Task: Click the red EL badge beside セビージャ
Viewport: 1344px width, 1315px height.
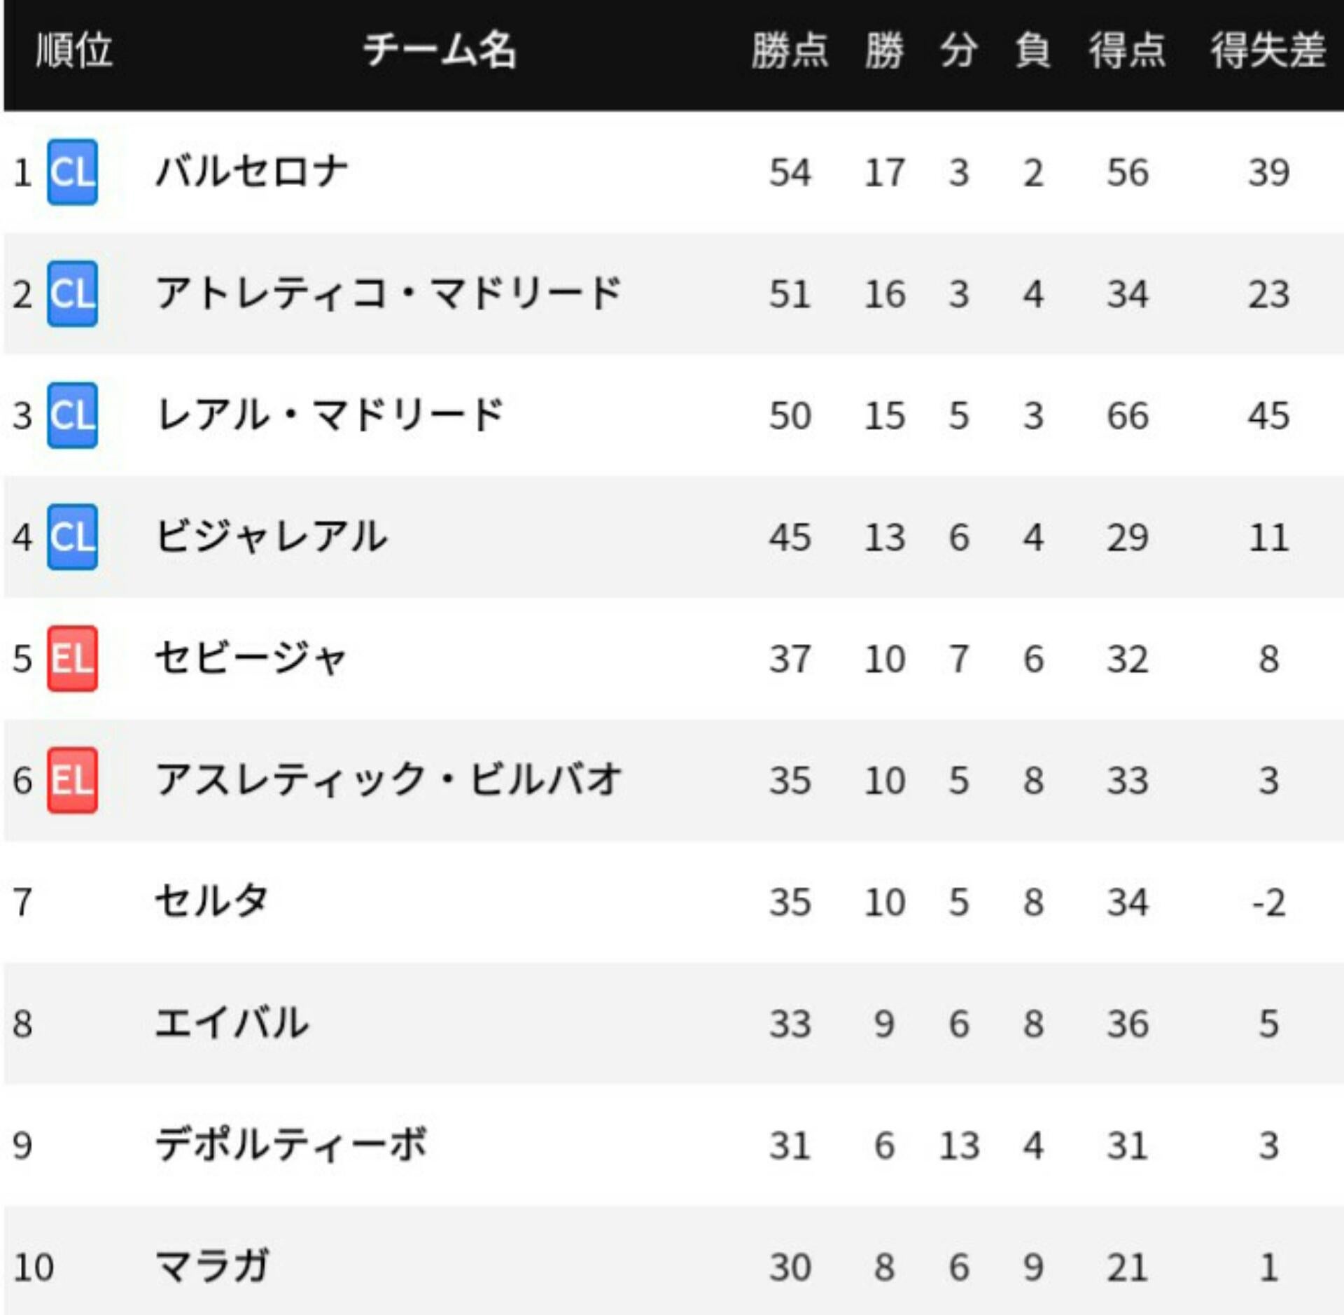Action: coord(72,659)
